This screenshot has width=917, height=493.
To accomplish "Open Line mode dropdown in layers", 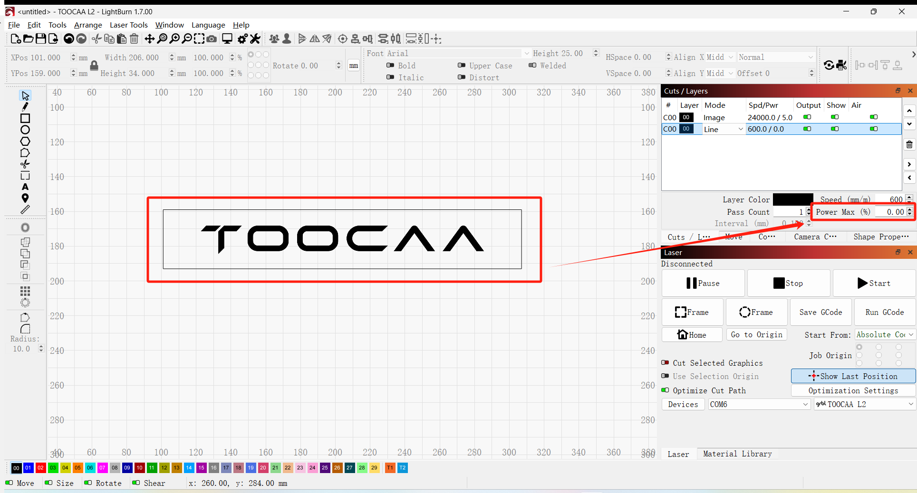I will click(x=724, y=129).
